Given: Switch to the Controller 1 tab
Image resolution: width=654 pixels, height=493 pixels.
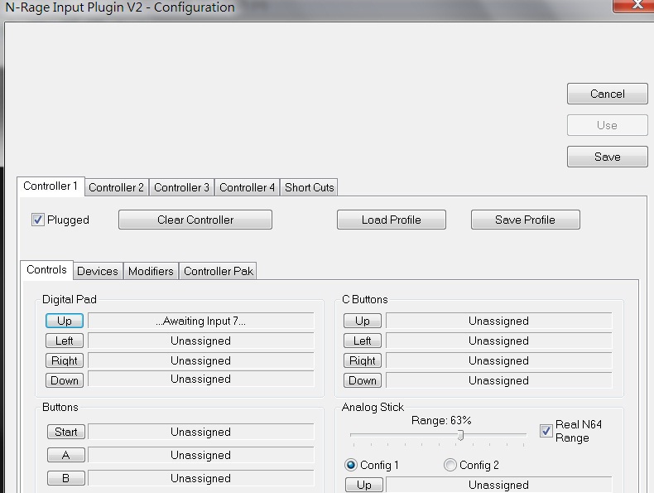Looking at the screenshot, I should (50, 186).
